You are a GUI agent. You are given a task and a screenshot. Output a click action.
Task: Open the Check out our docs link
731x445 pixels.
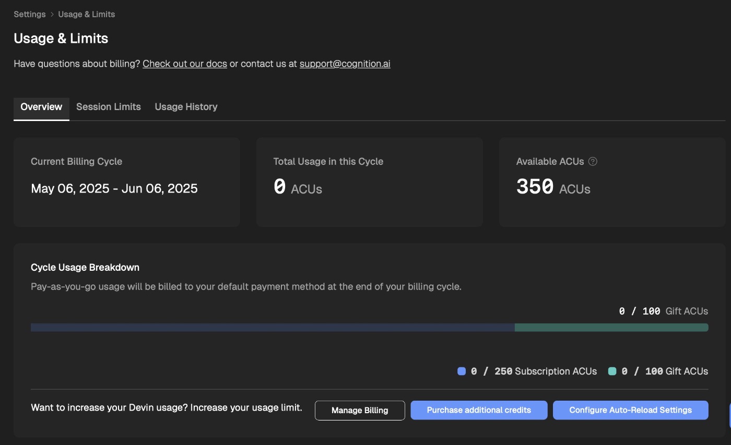pos(185,64)
